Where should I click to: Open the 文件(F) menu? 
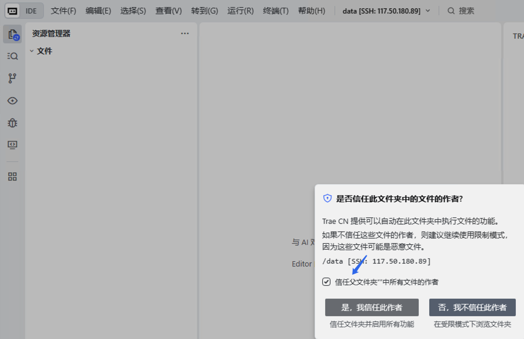[63, 11]
